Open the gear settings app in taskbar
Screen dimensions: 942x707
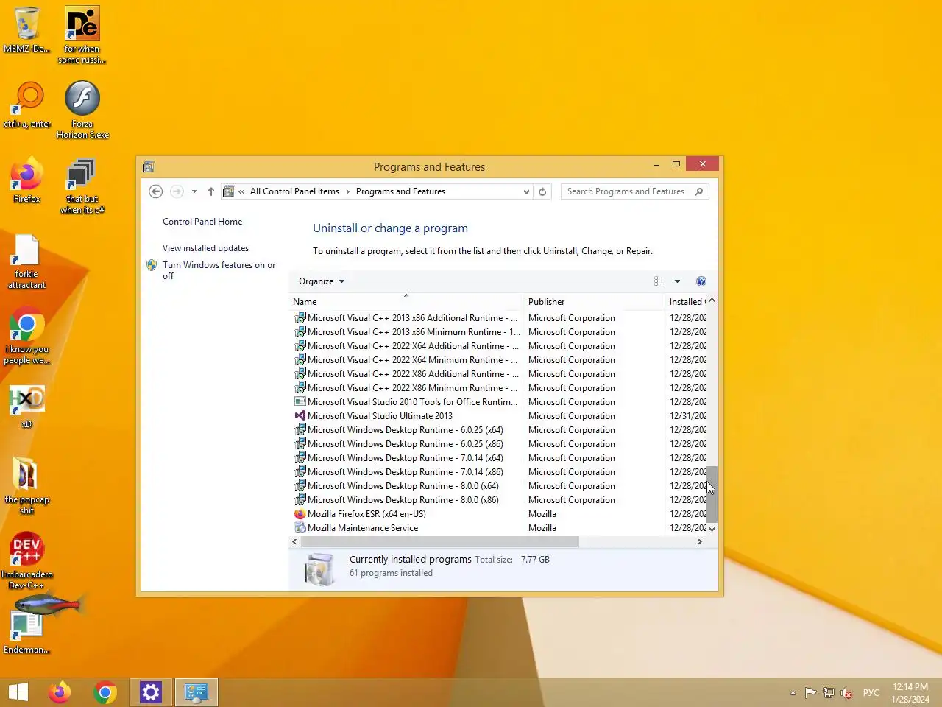tap(151, 692)
